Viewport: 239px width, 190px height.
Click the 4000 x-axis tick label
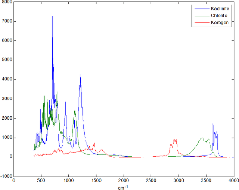pyautogui.click(x=233, y=181)
